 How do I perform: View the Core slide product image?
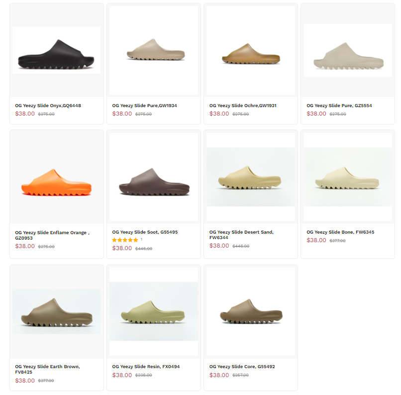click(x=251, y=312)
